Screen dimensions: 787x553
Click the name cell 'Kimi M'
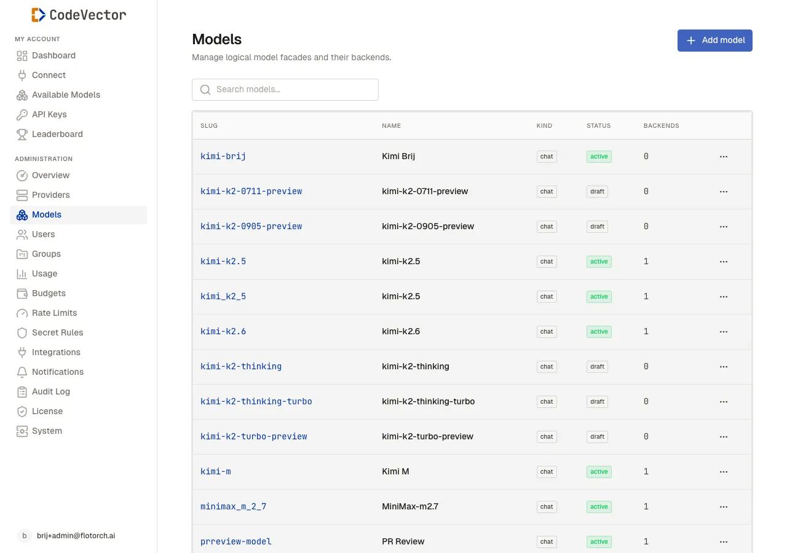point(395,472)
